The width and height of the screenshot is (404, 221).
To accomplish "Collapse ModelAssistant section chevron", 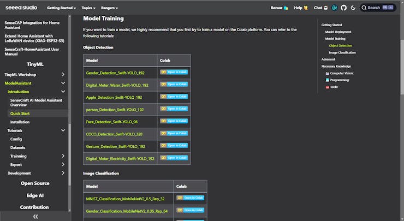I will [63, 83].
